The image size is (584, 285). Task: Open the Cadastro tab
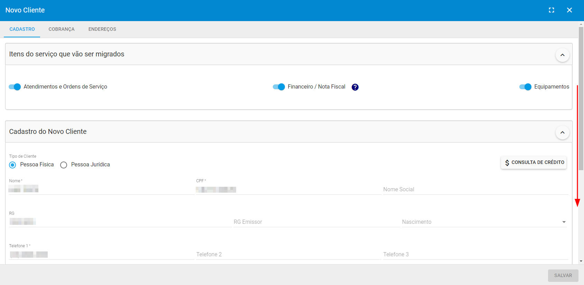click(22, 29)
